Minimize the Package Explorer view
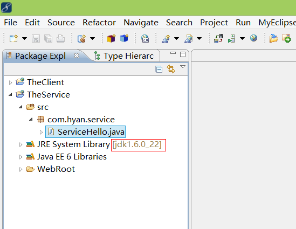This screenshot has height=229, width=296. (173, 53)
